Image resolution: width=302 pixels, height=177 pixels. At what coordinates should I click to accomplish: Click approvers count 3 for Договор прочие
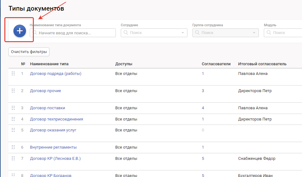(x=203, y=91)
